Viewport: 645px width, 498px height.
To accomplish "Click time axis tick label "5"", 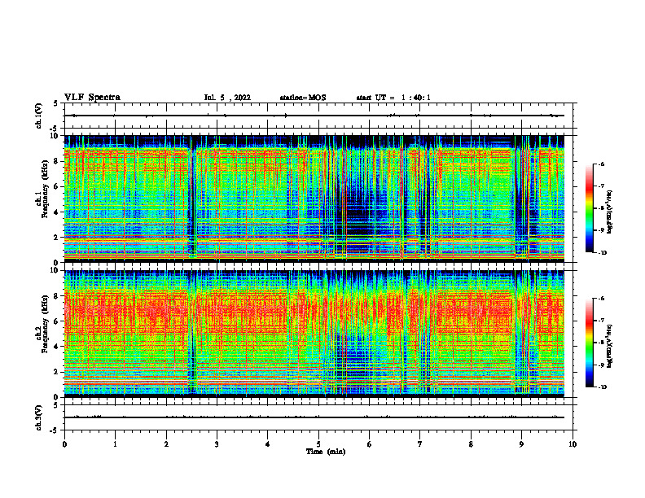I will click(x=318, y=444).
